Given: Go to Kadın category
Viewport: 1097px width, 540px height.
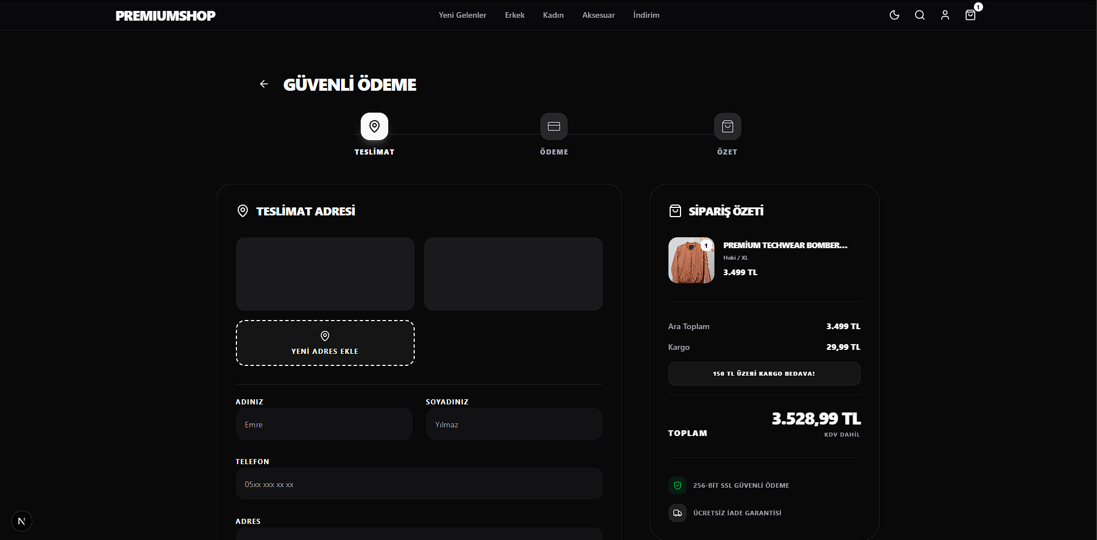Looking at the screenshot, I should (x=553, y=15).
